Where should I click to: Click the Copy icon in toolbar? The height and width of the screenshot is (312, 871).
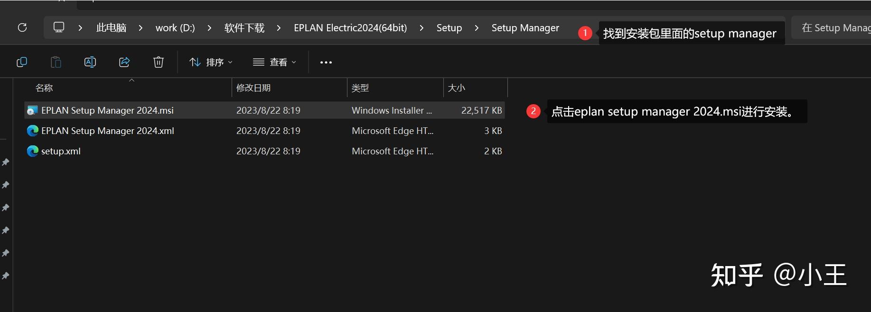(x=22, y=62)
